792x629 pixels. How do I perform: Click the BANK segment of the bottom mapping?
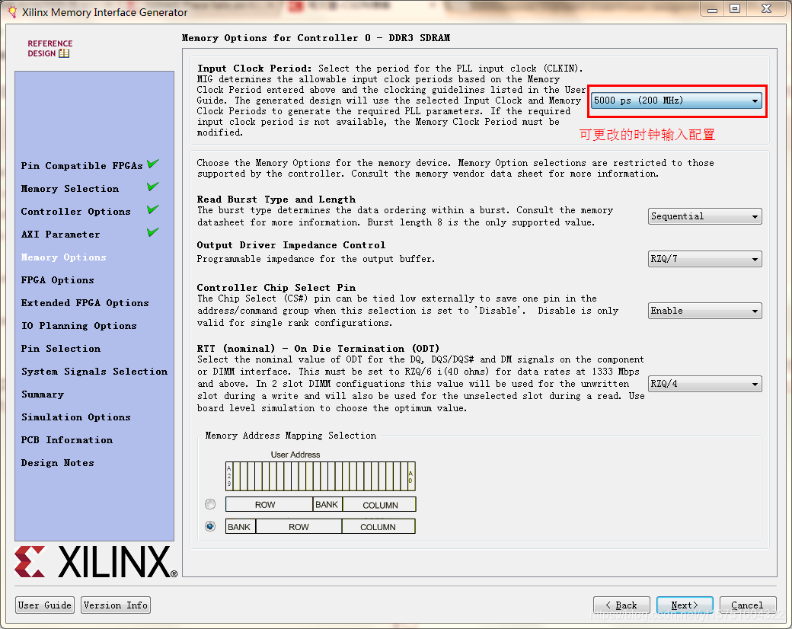(241, 526)
